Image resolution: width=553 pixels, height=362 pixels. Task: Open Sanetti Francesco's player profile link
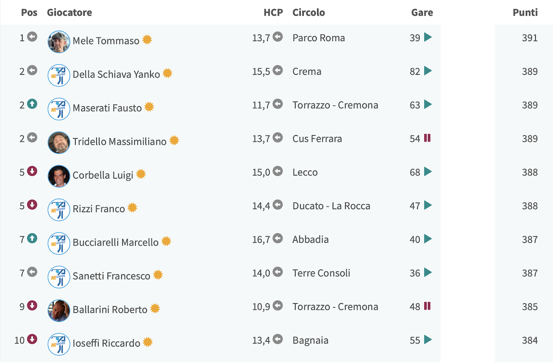(111, 276)
